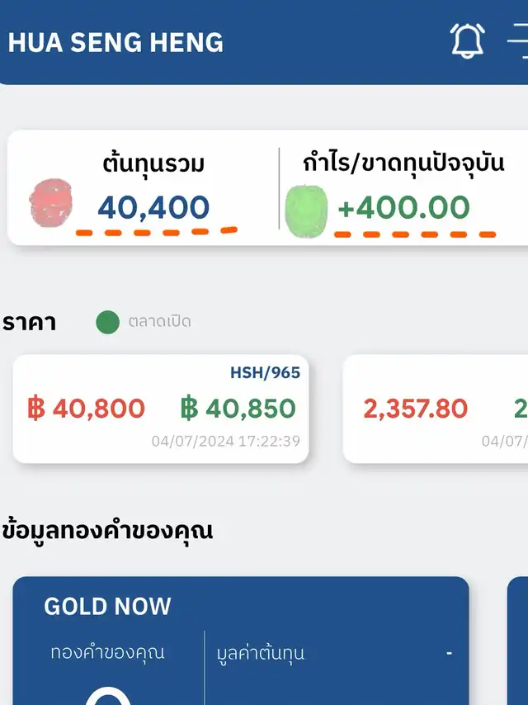The width and height of the screenshot is (528, 705).
Task: Select the +400.00 profit/loss value
Action: (x=403, y=207)
